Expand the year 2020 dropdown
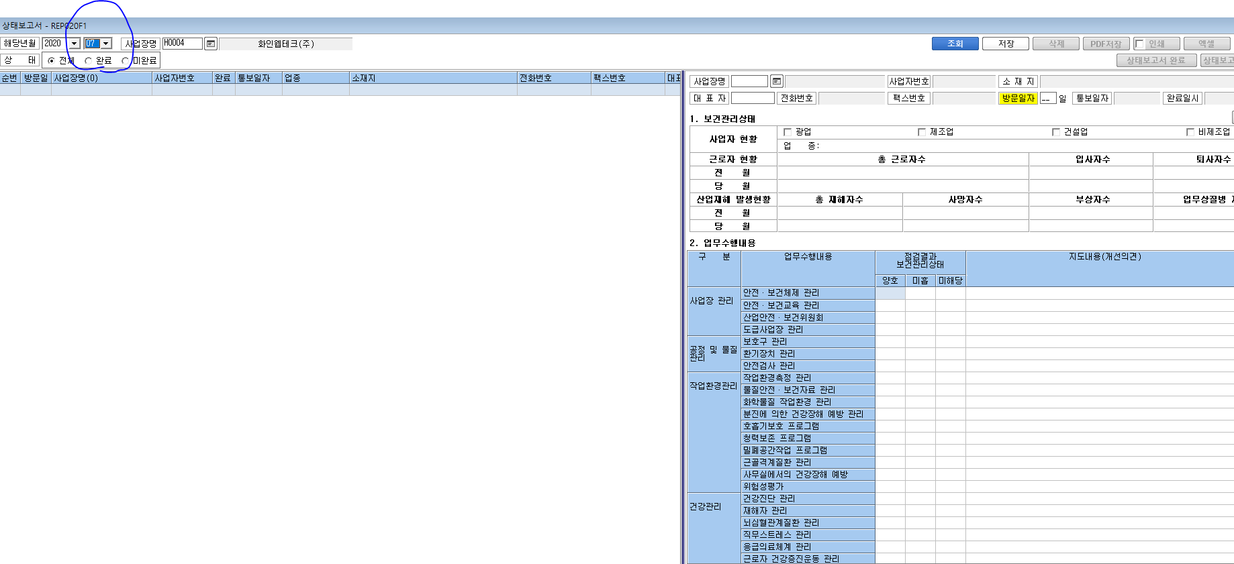The height and width of the screenshot is (564, 1234). click(x=75, y=44)
